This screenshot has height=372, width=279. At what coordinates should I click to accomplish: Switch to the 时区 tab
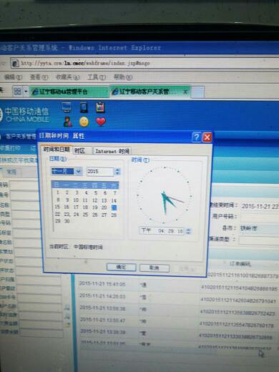(x=79, y=151)
